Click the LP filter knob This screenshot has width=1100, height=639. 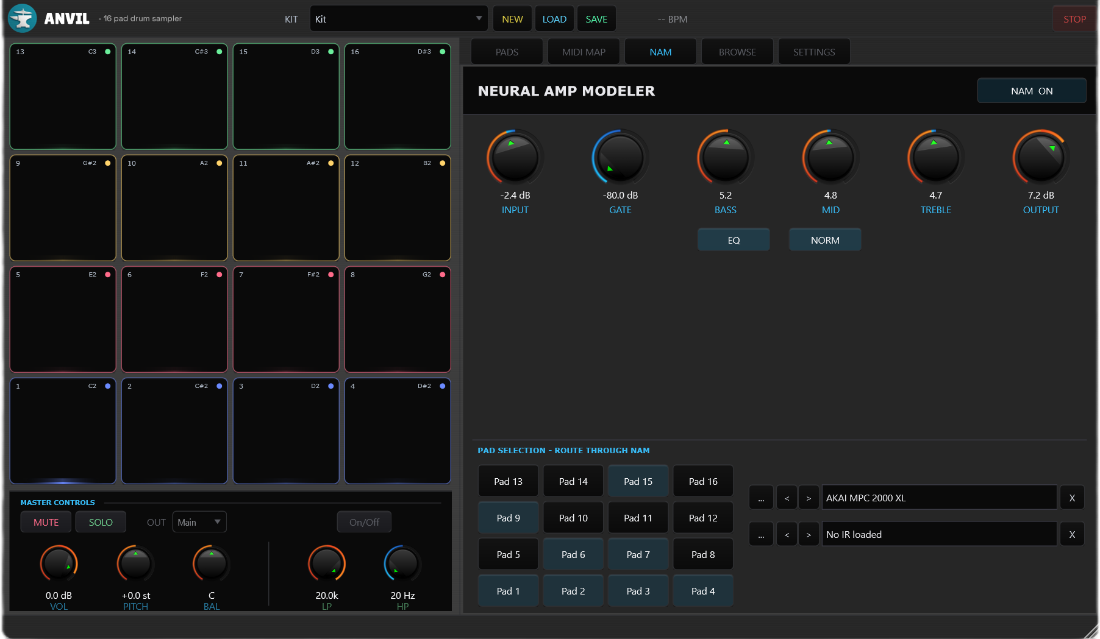[x=327, y=563]
